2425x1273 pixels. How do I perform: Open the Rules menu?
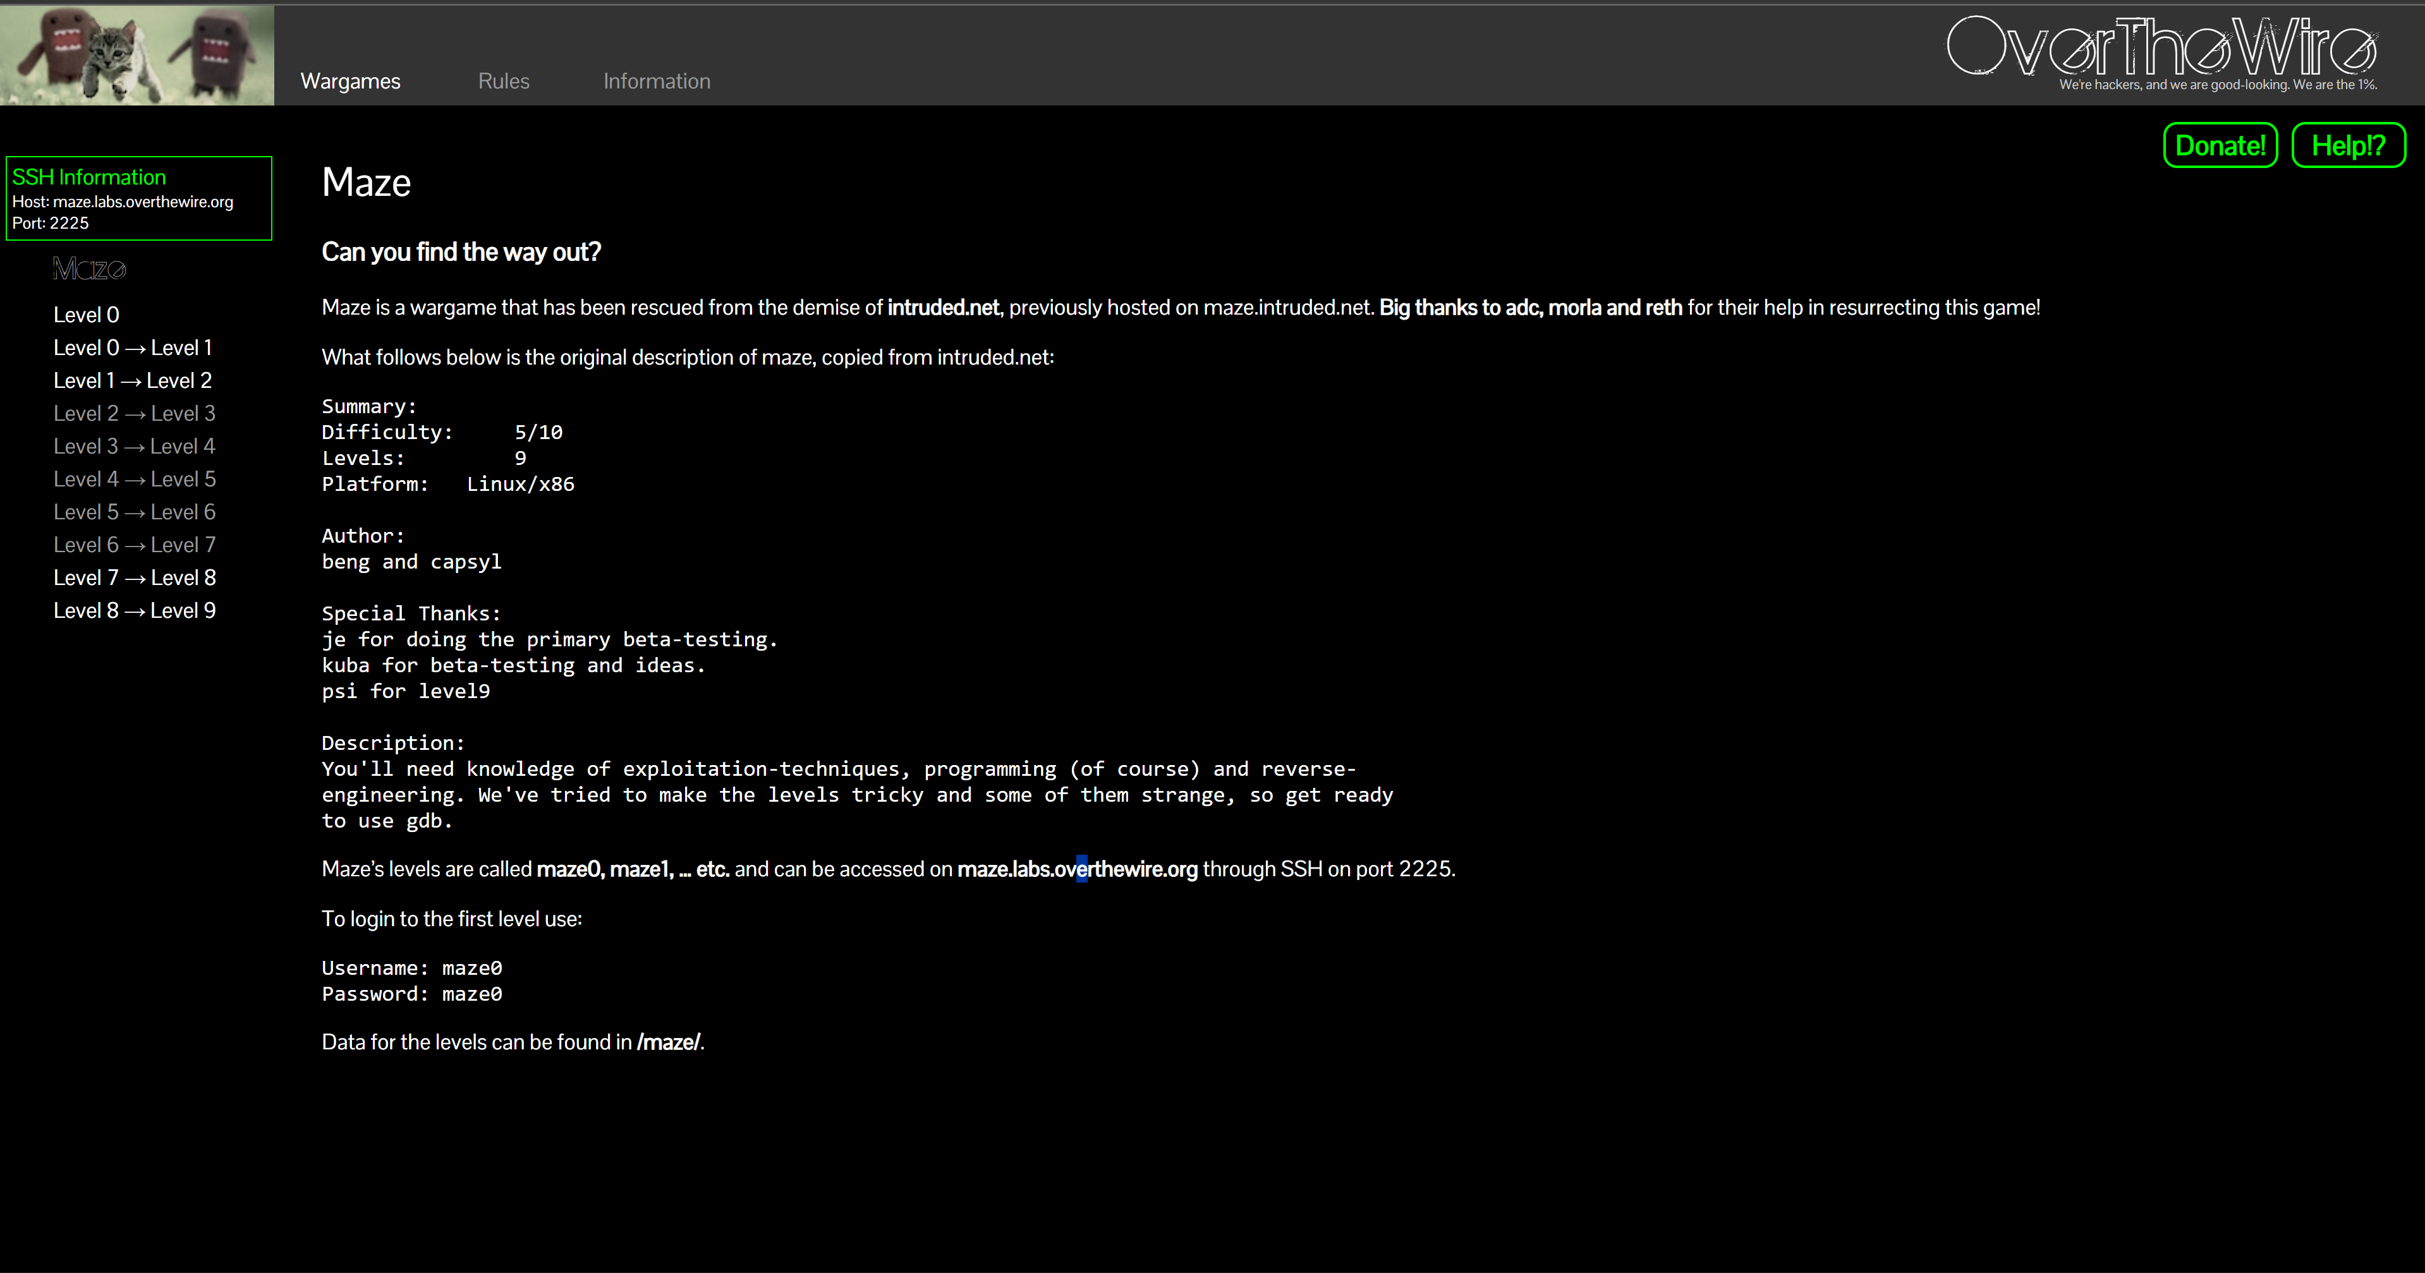coord(504,81)
